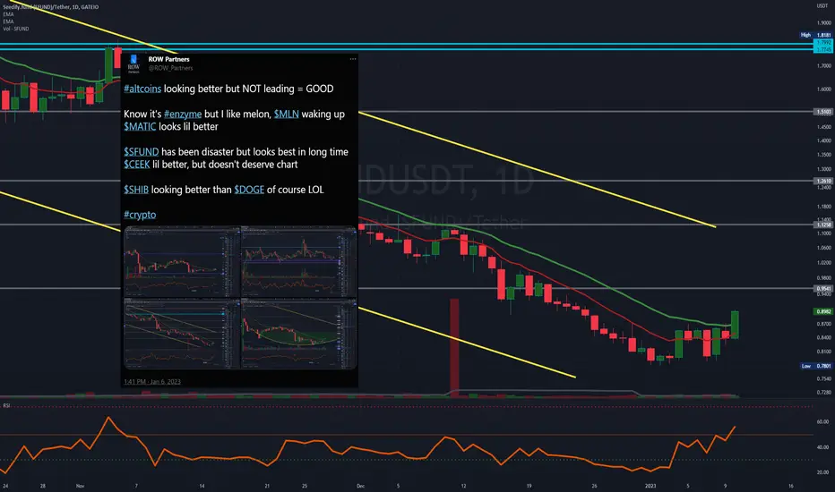Follow the #altcoins hashtag link
This screenshot has height=492, width=835.
point(142,89)
